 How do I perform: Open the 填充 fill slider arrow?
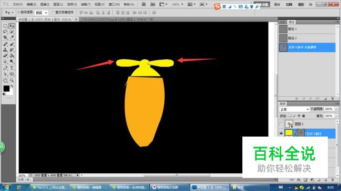(x=336, y=116)
